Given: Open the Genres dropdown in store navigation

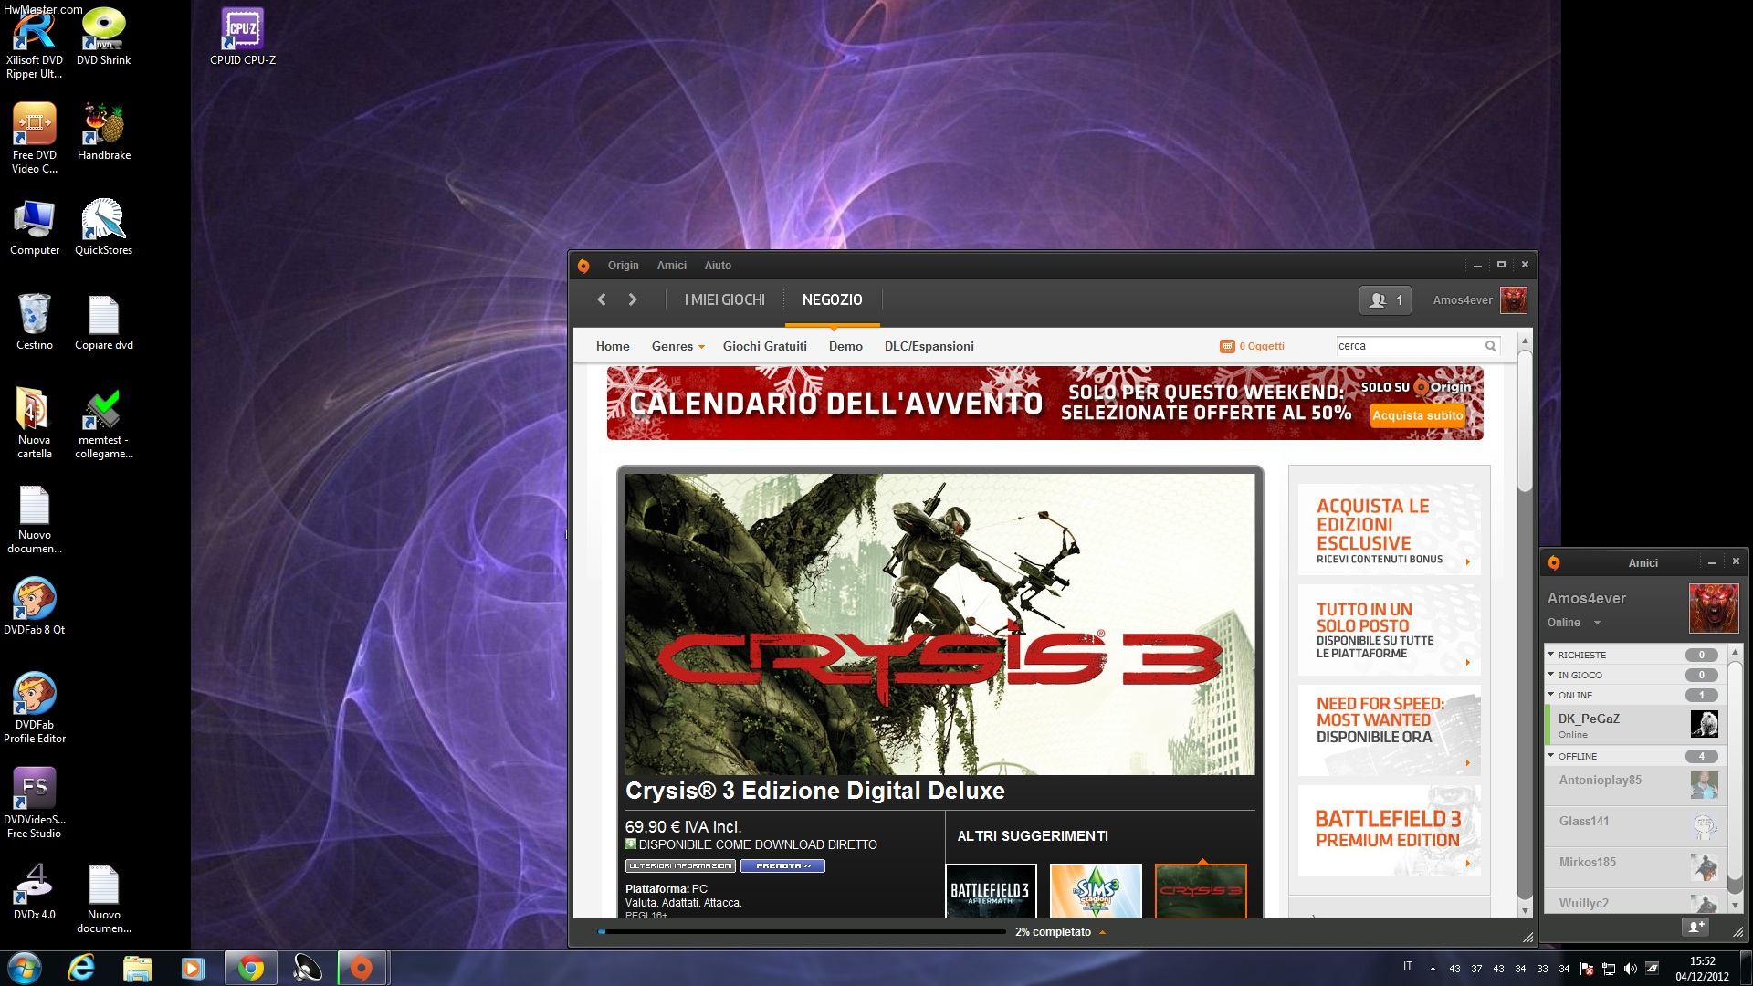Looking at the screenshot, I should [678, 346].
